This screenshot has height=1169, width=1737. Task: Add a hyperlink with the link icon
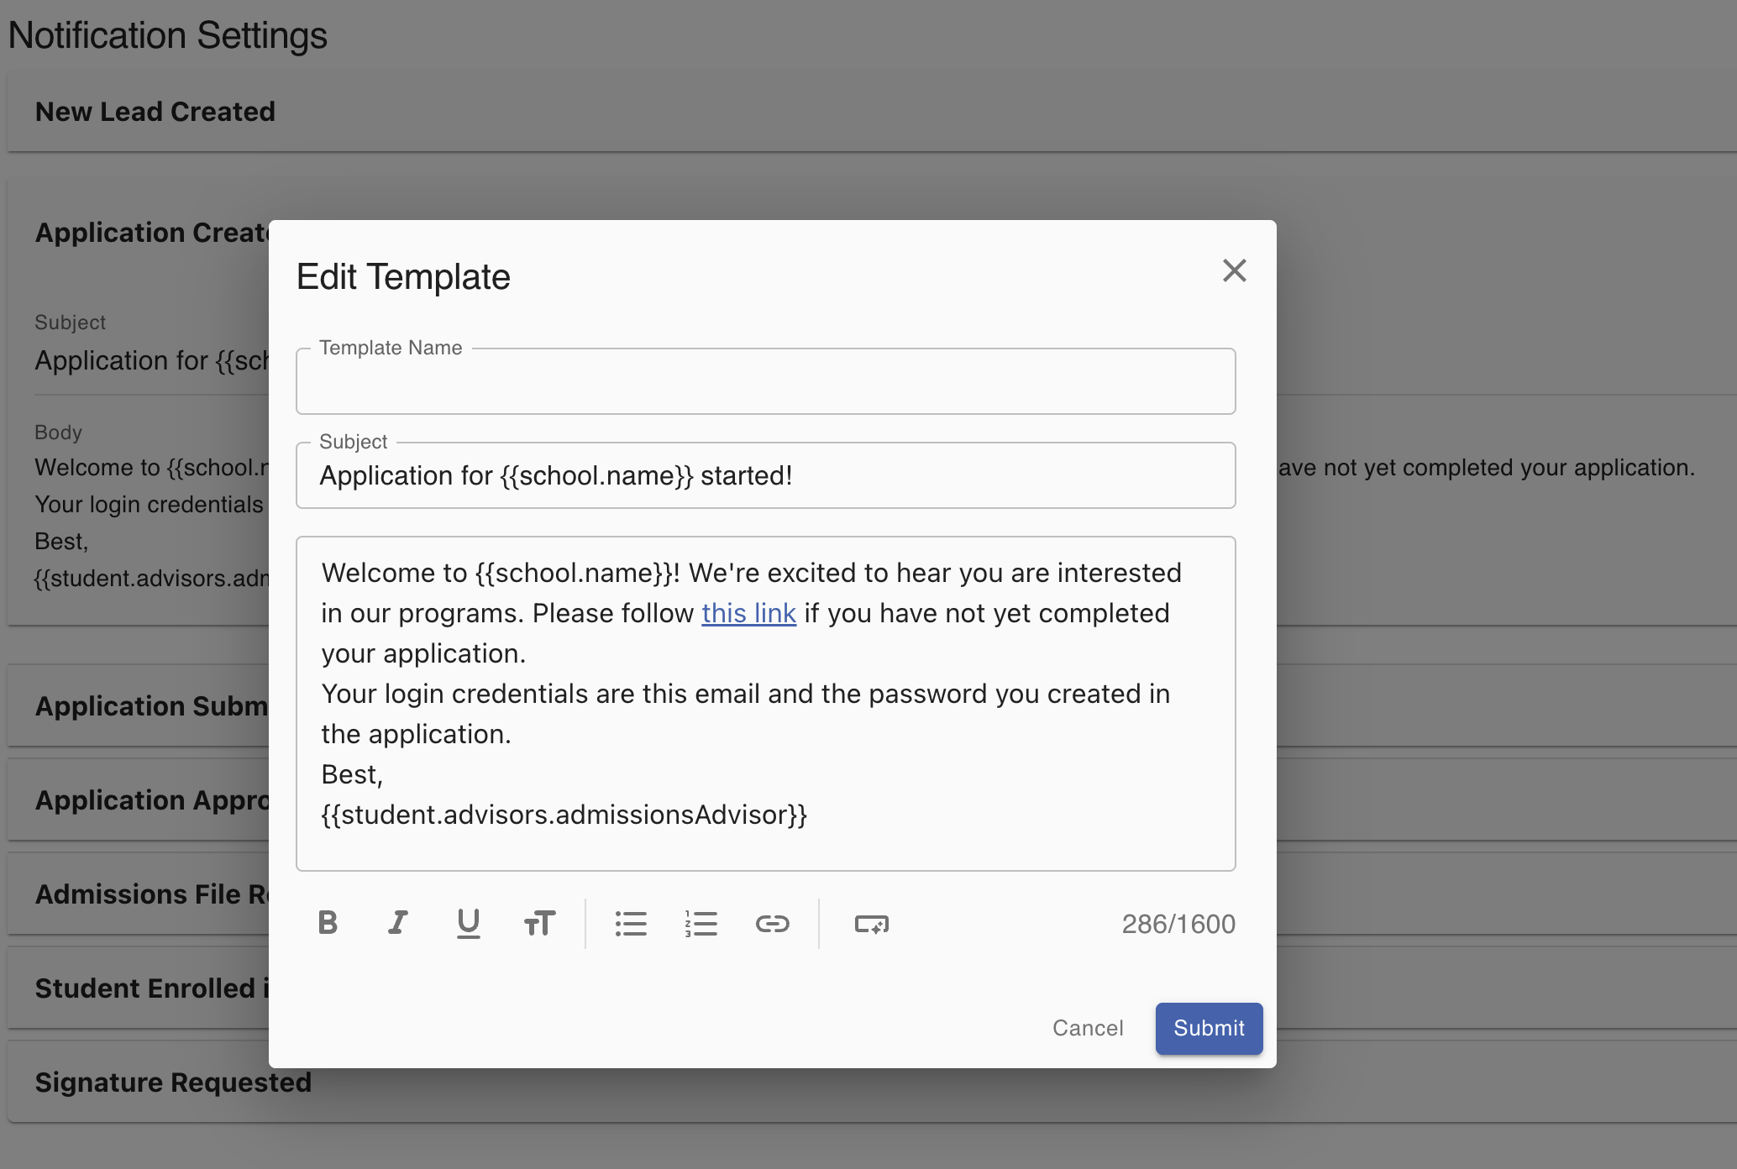[x=772, y=923]
